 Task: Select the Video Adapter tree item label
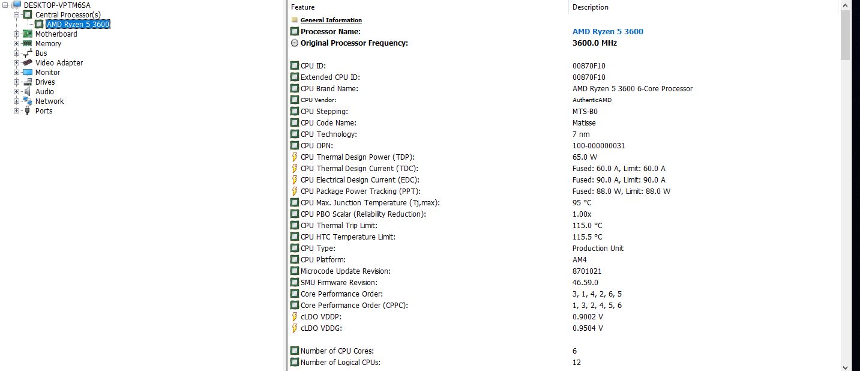[59, 62]
